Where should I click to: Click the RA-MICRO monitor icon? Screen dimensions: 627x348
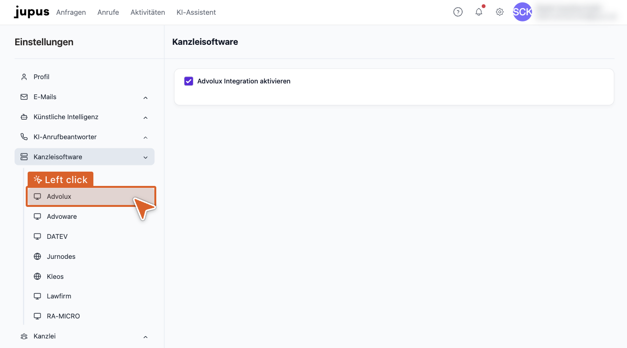click(38, 316)
